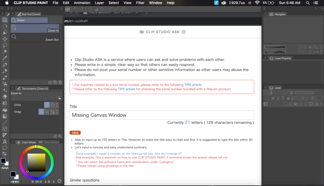324x186 pixels.
Task: Open the Hint badge
Action: click(75, 133)
